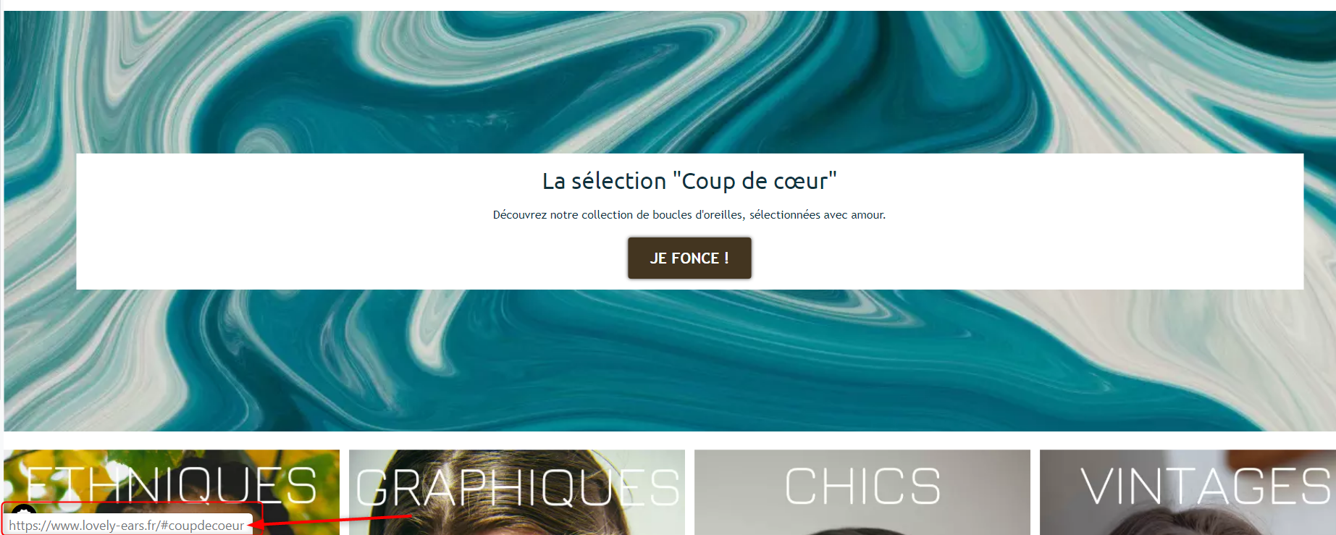Click the red arrow pointing at the URL
The width and height of the screenshot is (1336, 535).
click(x=330, y=521)
